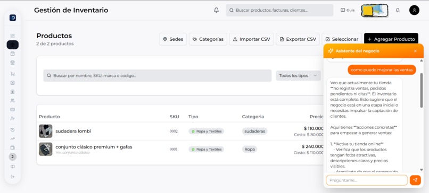429x193 pixels.
Task: Select conjunto clásico premium + gafas name
Action: point(94,147)
